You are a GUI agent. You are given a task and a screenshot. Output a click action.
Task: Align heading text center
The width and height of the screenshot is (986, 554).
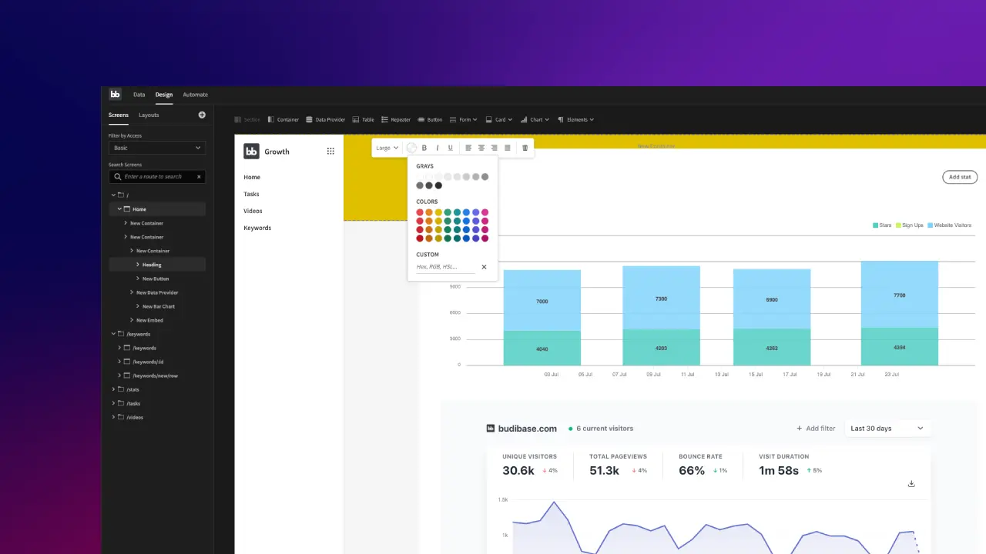click(x=481, y=148)
